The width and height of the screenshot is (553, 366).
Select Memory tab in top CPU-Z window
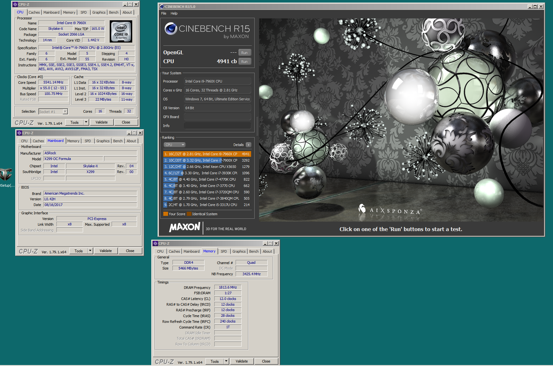coord(69,12)
